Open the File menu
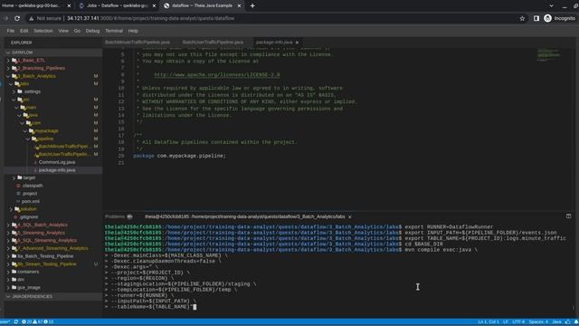 coord(11,31)
